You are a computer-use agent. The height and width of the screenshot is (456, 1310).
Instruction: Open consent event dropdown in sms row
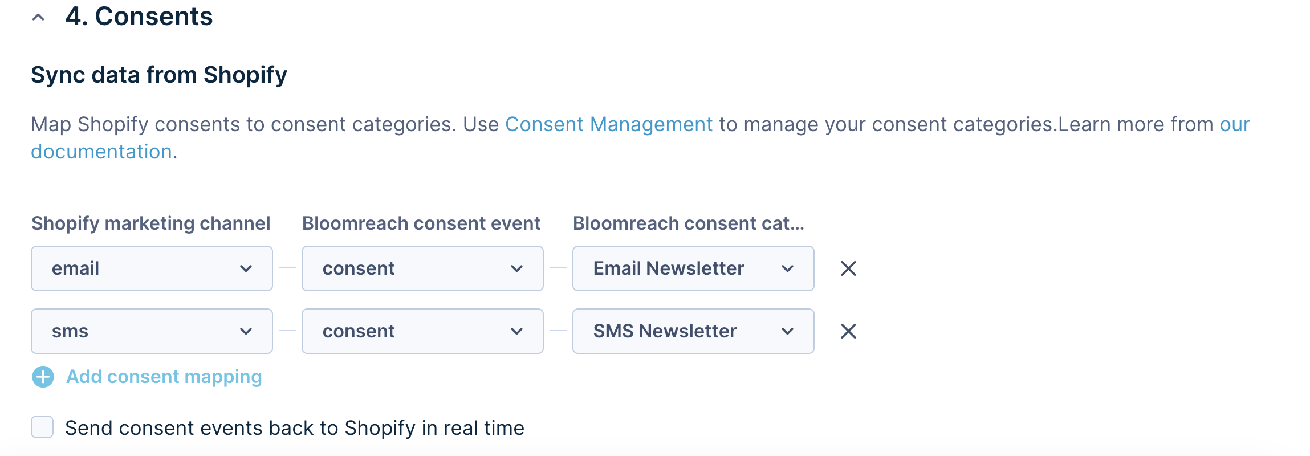coord(422,331)
